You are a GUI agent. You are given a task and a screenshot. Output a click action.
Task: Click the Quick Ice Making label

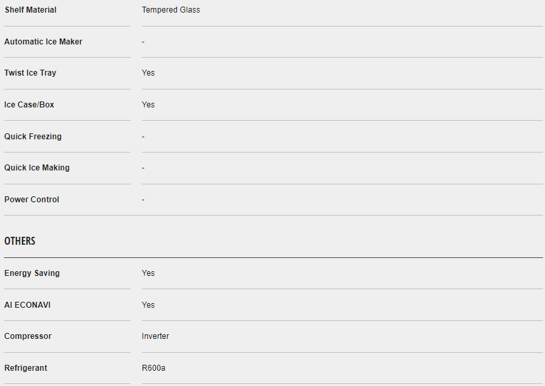coord(37,168)
